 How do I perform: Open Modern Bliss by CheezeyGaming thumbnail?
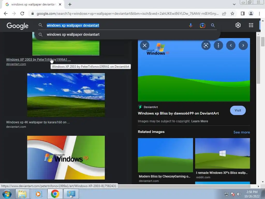point(165,155)
